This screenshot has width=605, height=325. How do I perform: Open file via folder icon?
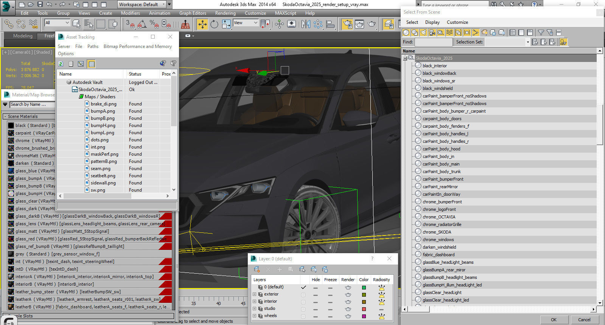[31, 5]
